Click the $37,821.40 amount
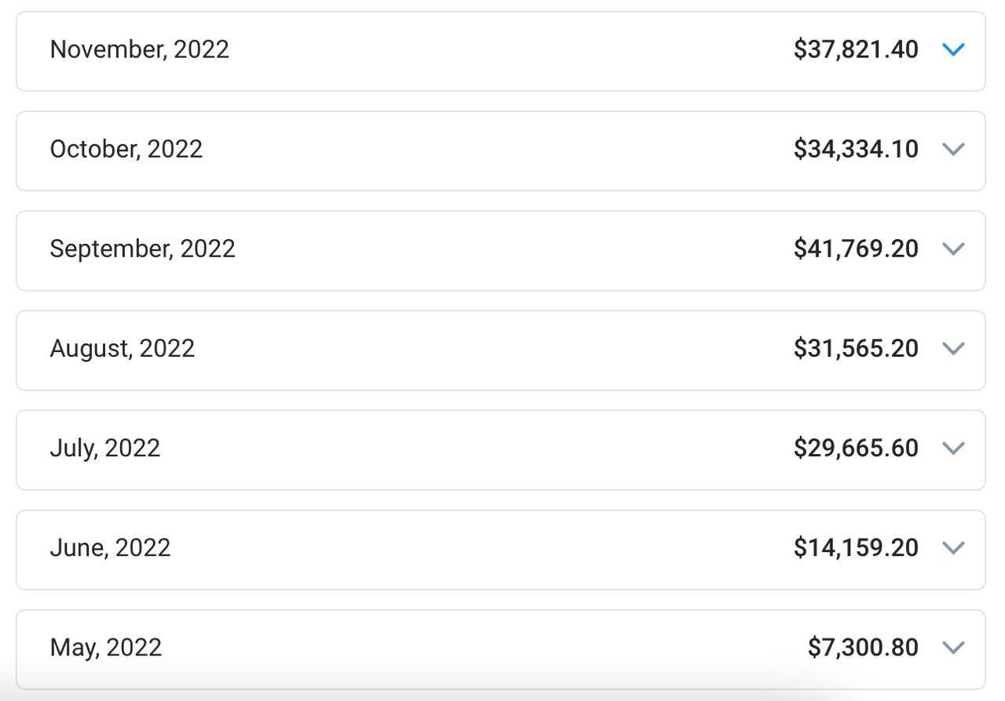1005x701 pixels. [856, 49]
